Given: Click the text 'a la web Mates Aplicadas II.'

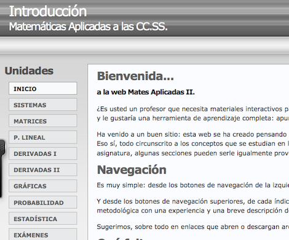Looking at the screenshot, I should pos(146,92).
